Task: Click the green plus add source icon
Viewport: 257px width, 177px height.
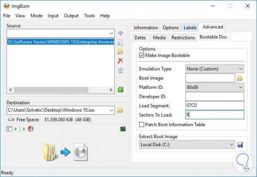Action: pyautogui.click(x=120, y=33)
